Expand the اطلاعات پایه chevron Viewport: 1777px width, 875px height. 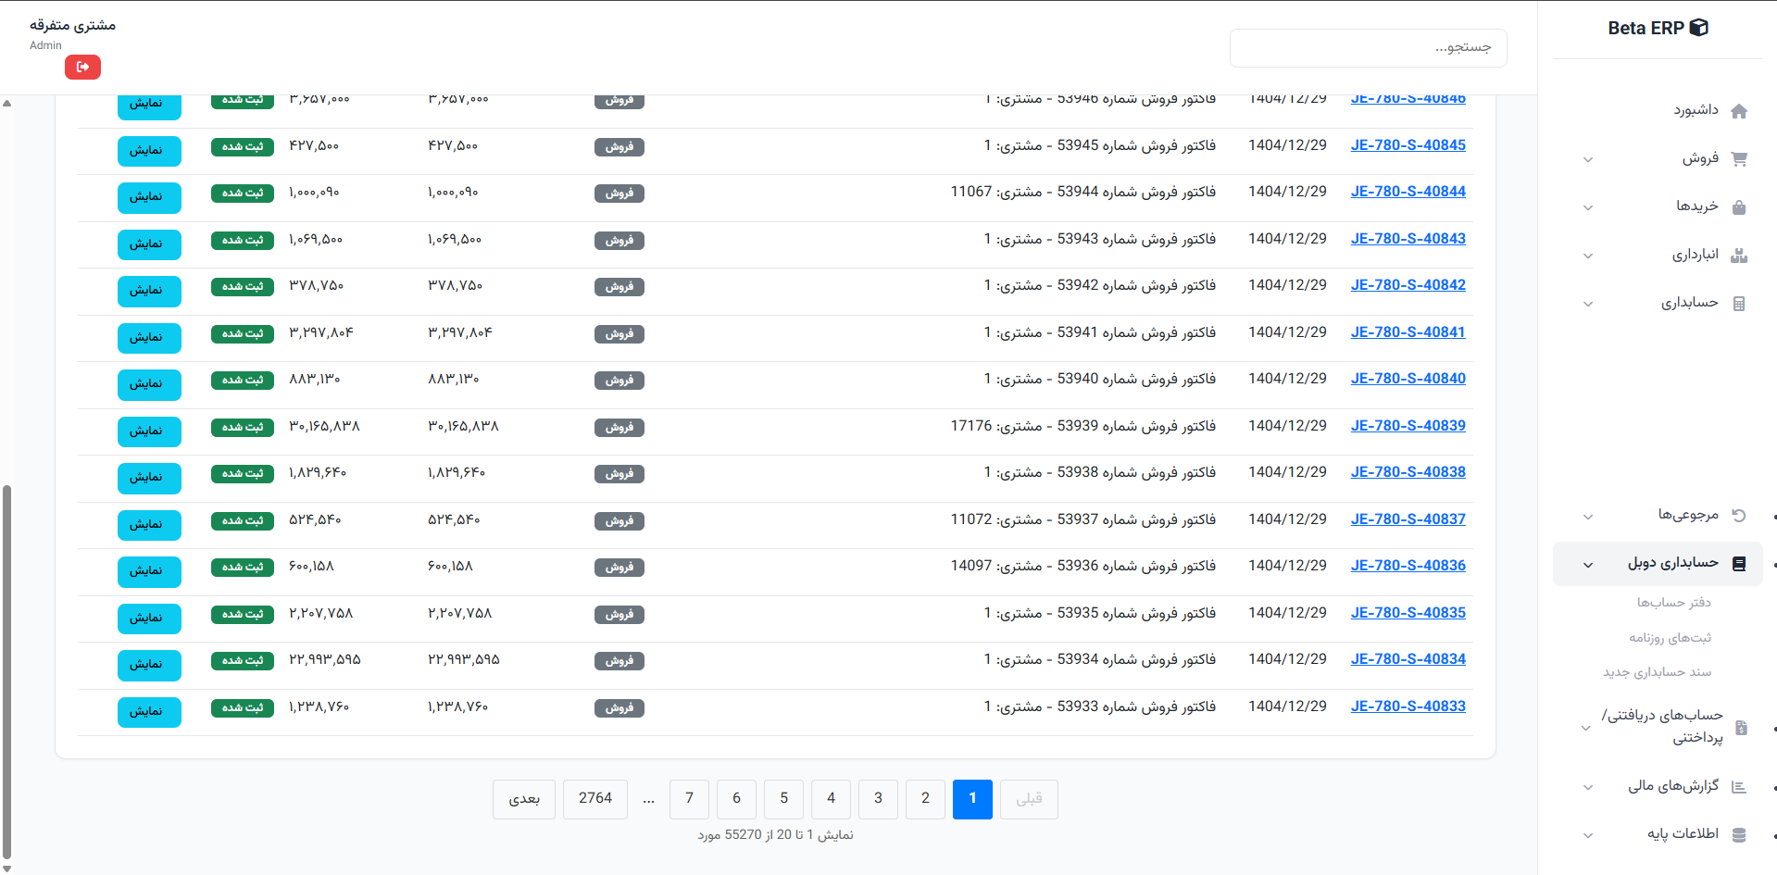(x=1588, y=835)
